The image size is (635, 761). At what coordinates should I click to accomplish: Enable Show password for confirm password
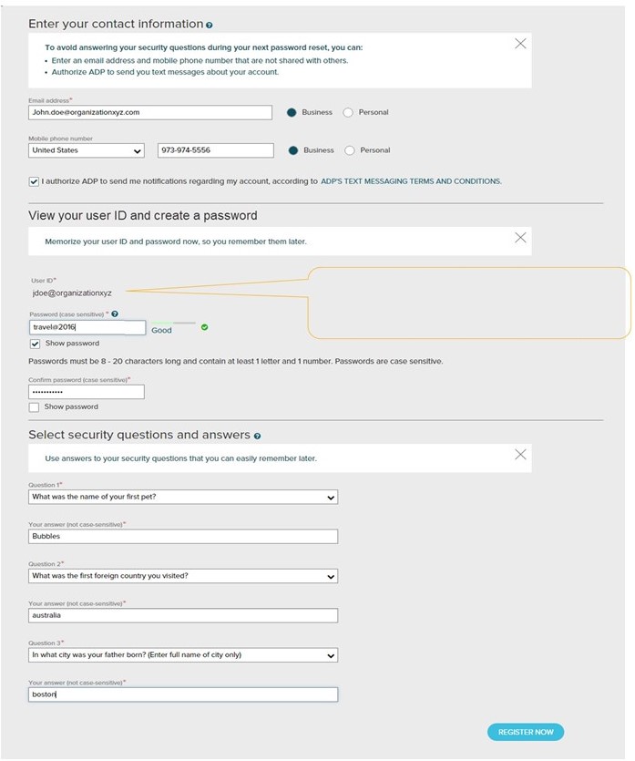pyautogui.click(x=35, y=406)
